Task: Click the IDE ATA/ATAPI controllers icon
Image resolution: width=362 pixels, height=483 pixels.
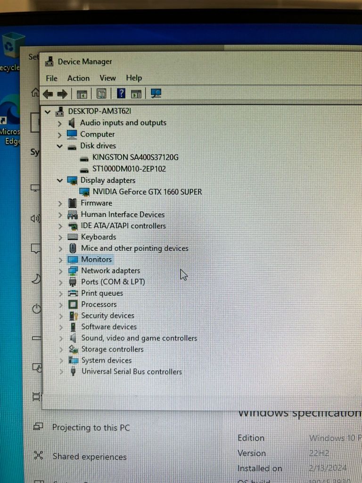Action: tap(73, 226)
